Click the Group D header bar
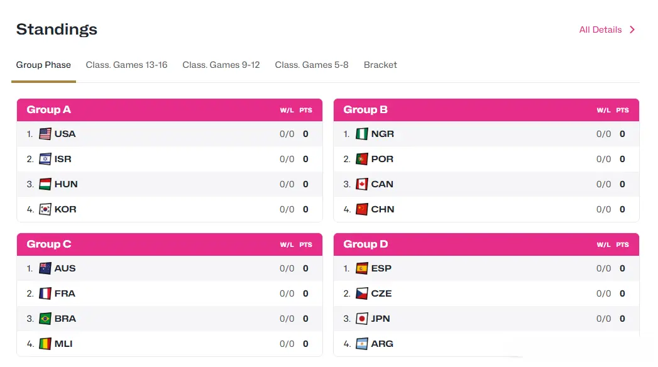This screenshot has width=658, height=367. click(486, 244)
